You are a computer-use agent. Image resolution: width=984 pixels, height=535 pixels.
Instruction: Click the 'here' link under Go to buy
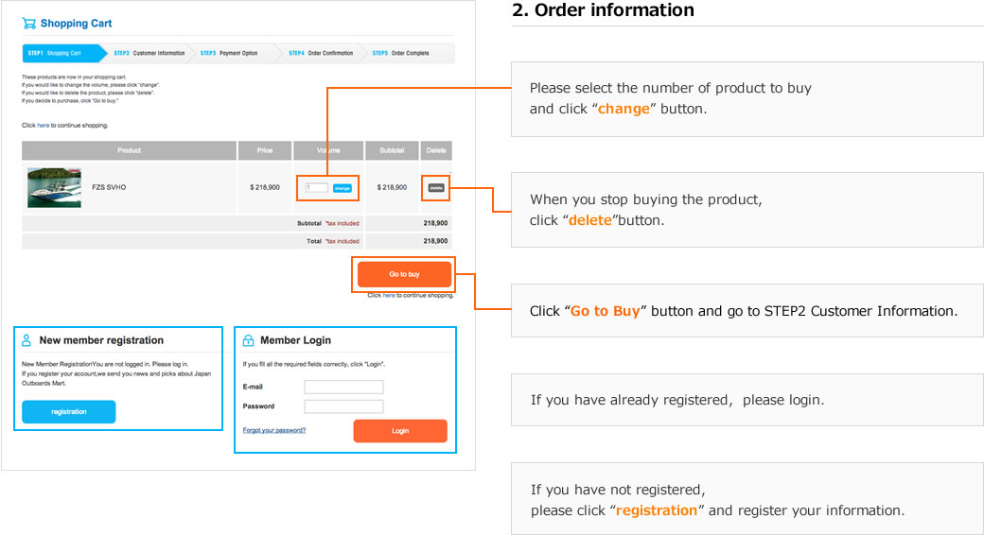click(388, 296)
